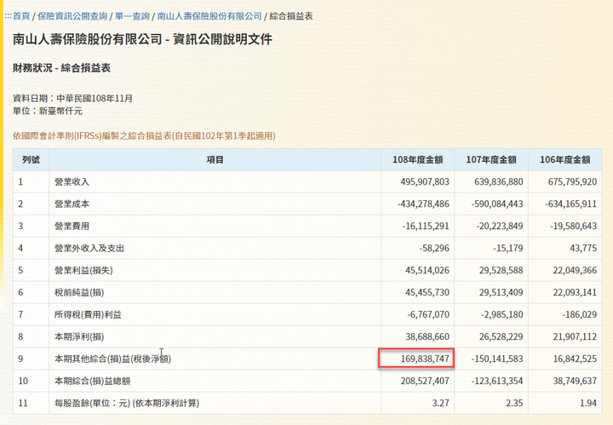Click the value 22,093,141
613x425 pixels.
pyautogui.click(x=575, y=292)
